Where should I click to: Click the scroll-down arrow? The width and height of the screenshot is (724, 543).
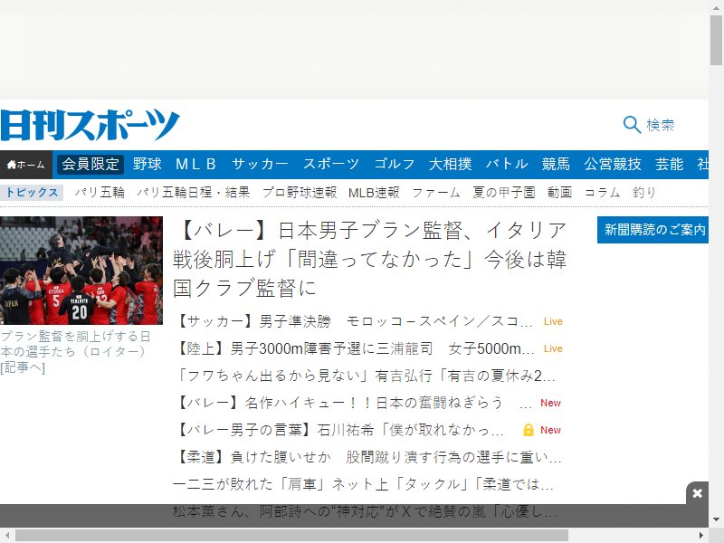tap(716, 519)
